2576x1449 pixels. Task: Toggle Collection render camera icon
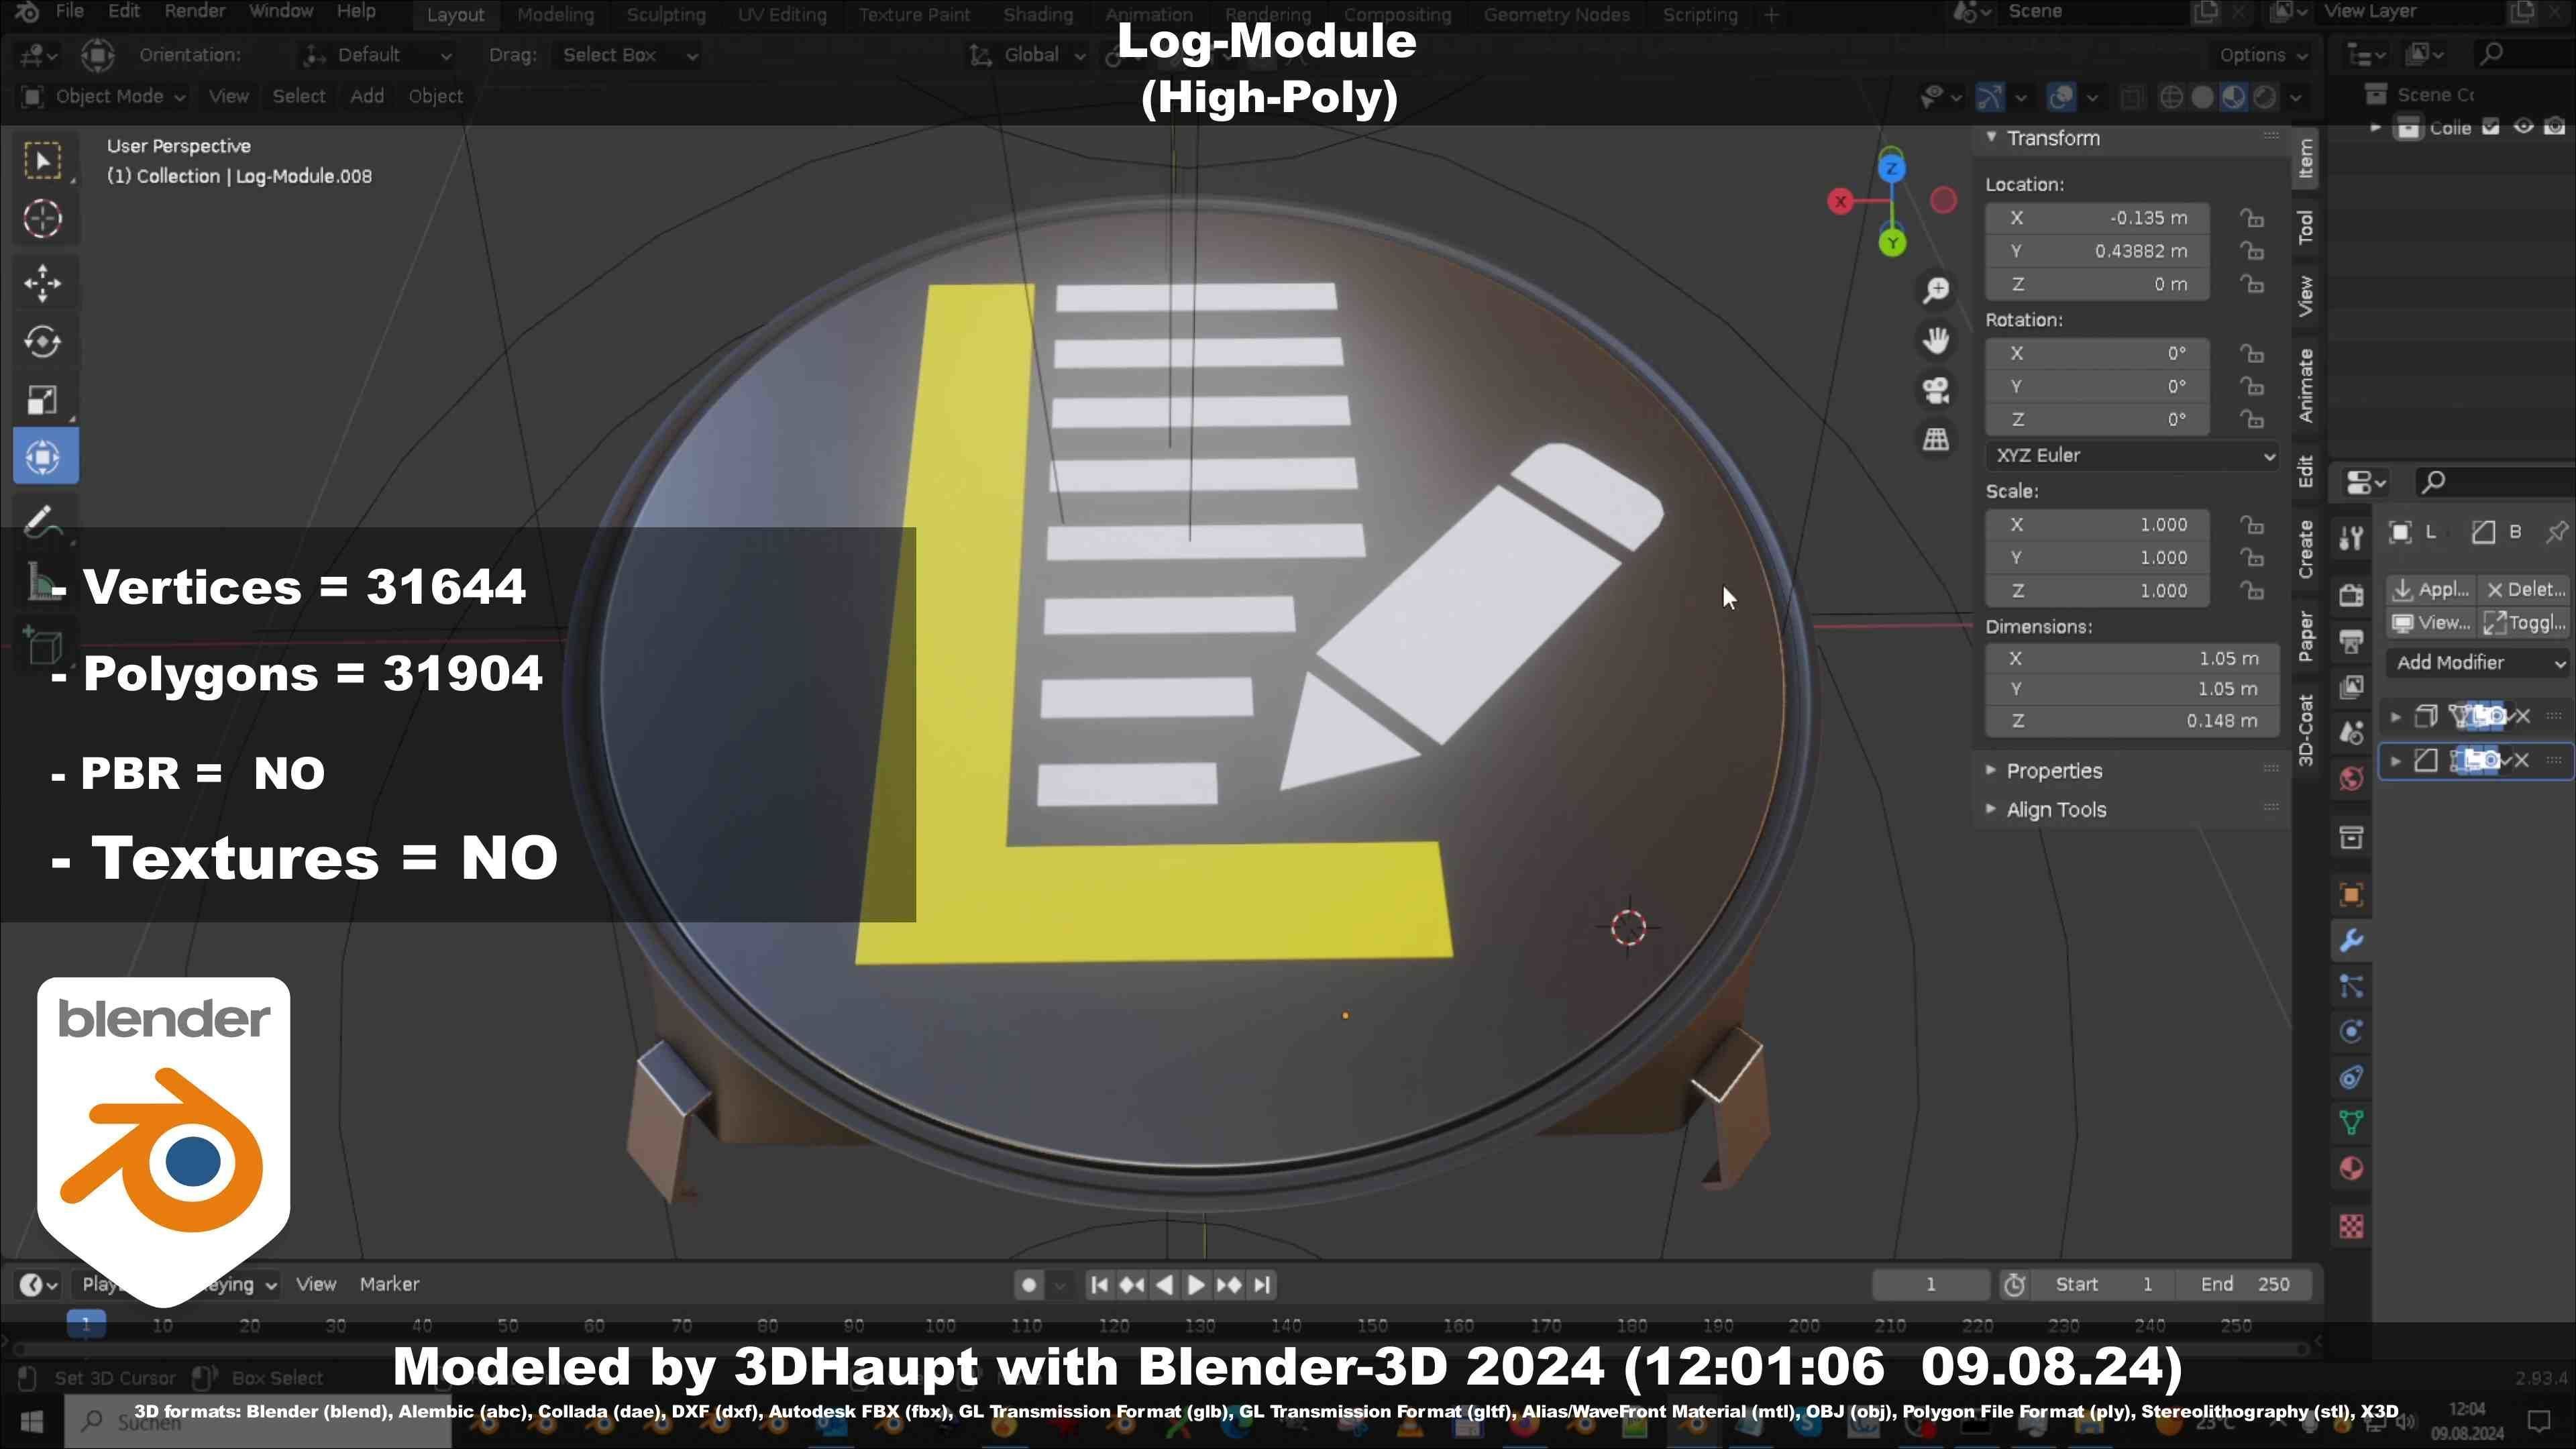(2555, 127)
